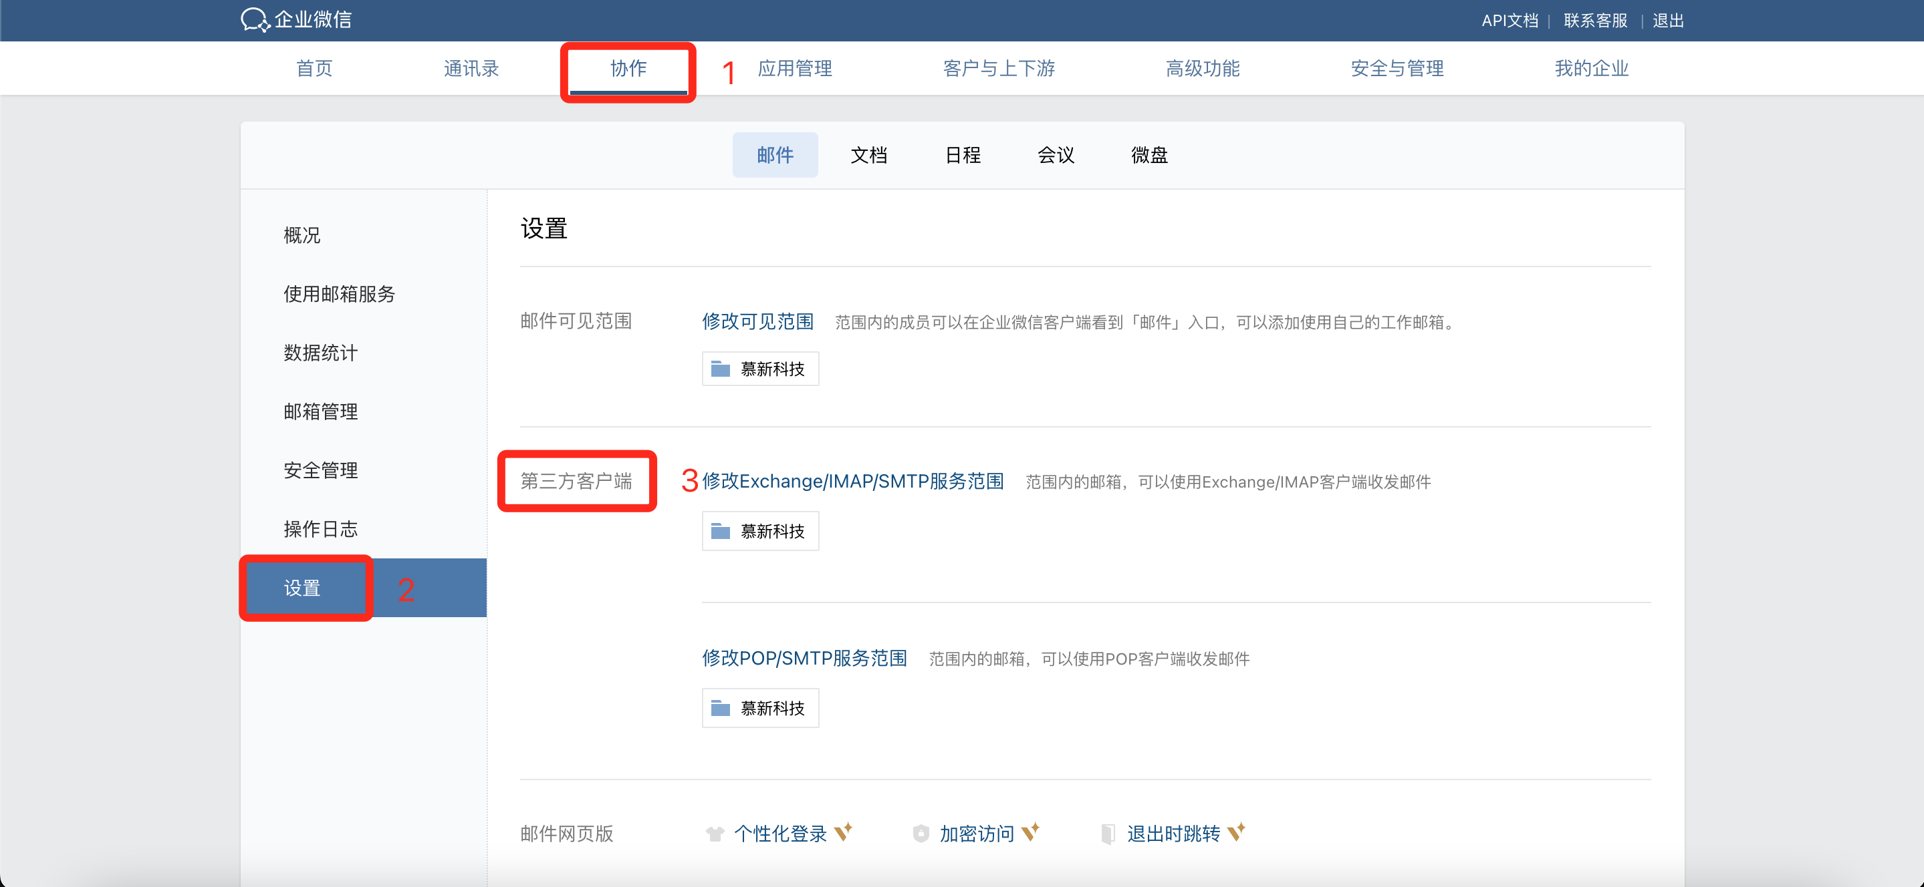Click 修改POP/SMTP服务范围 link
The width and height of the screenshot is (1924, 887).
pos(804,658)
